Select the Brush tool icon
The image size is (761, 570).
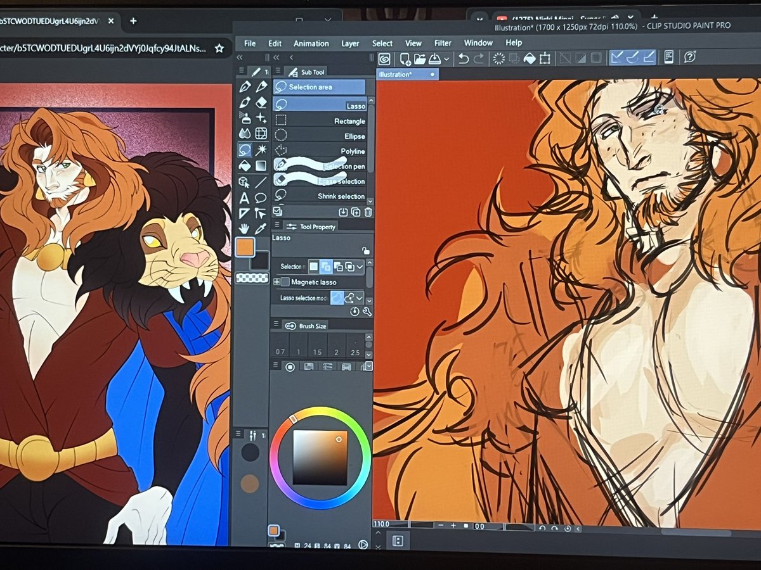(x=245, y=103)
